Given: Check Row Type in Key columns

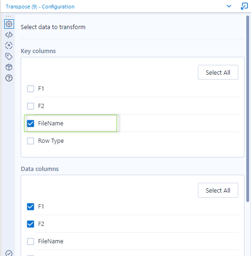Looking at the screenshot, I should coord(31,141).
